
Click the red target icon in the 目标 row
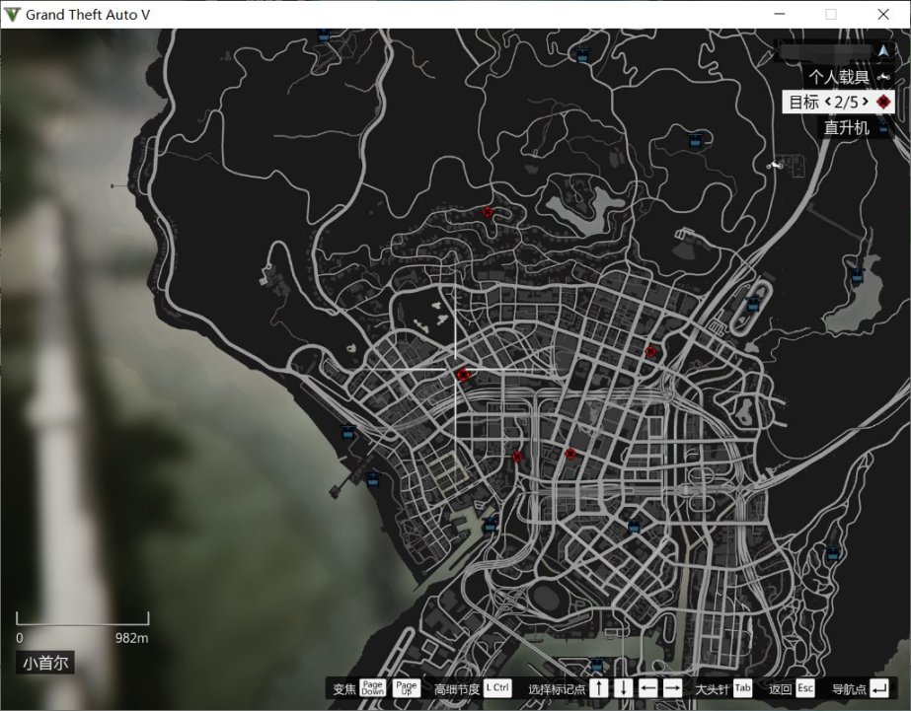coord(883,103)
